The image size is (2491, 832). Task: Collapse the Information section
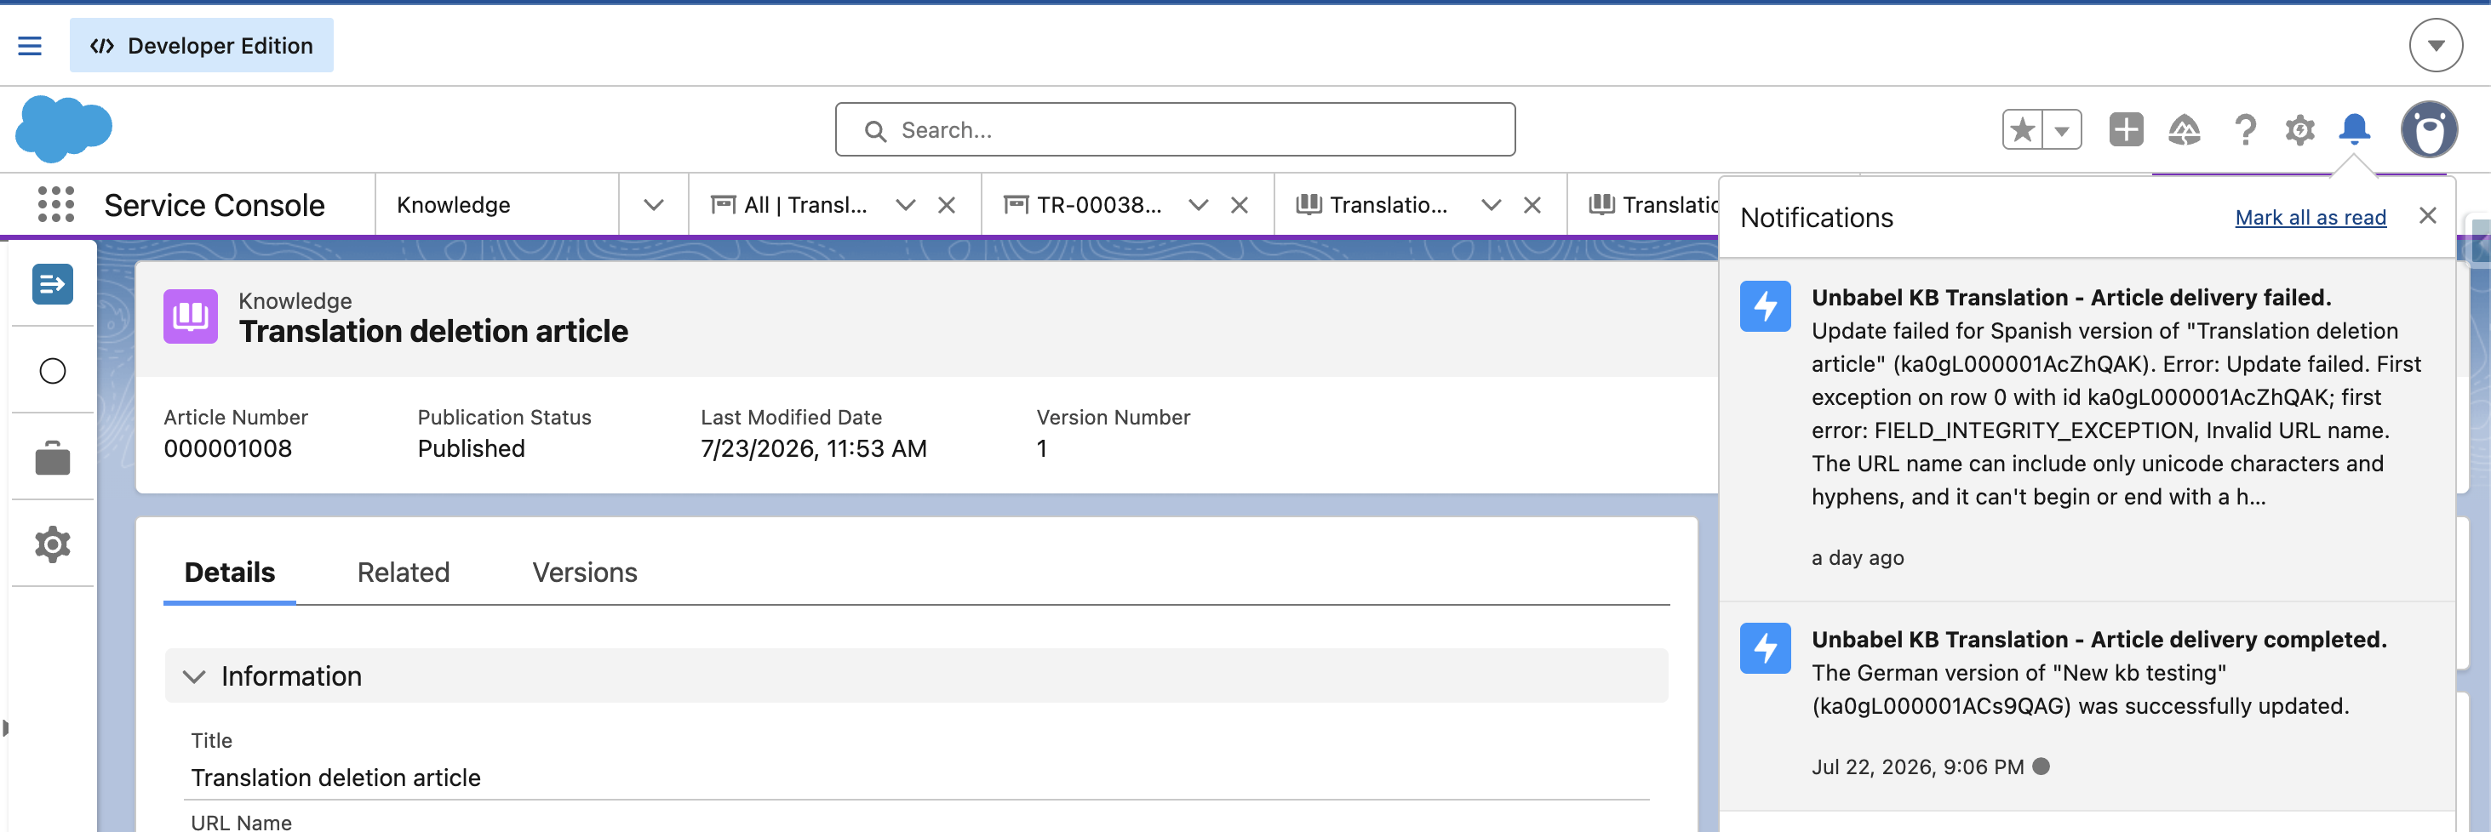pos(916,675)
